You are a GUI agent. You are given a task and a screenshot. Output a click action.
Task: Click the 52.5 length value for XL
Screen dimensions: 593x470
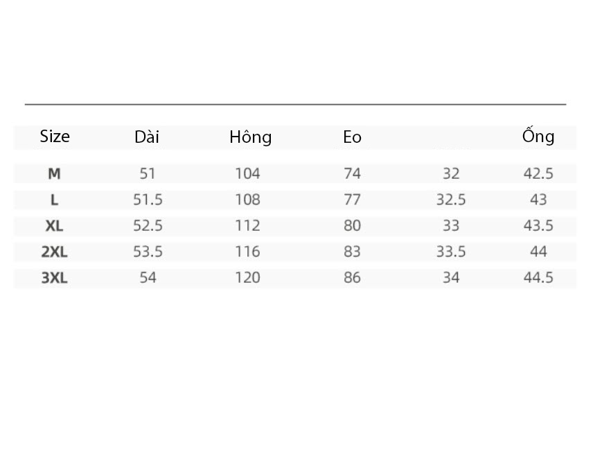coord(148,225)
